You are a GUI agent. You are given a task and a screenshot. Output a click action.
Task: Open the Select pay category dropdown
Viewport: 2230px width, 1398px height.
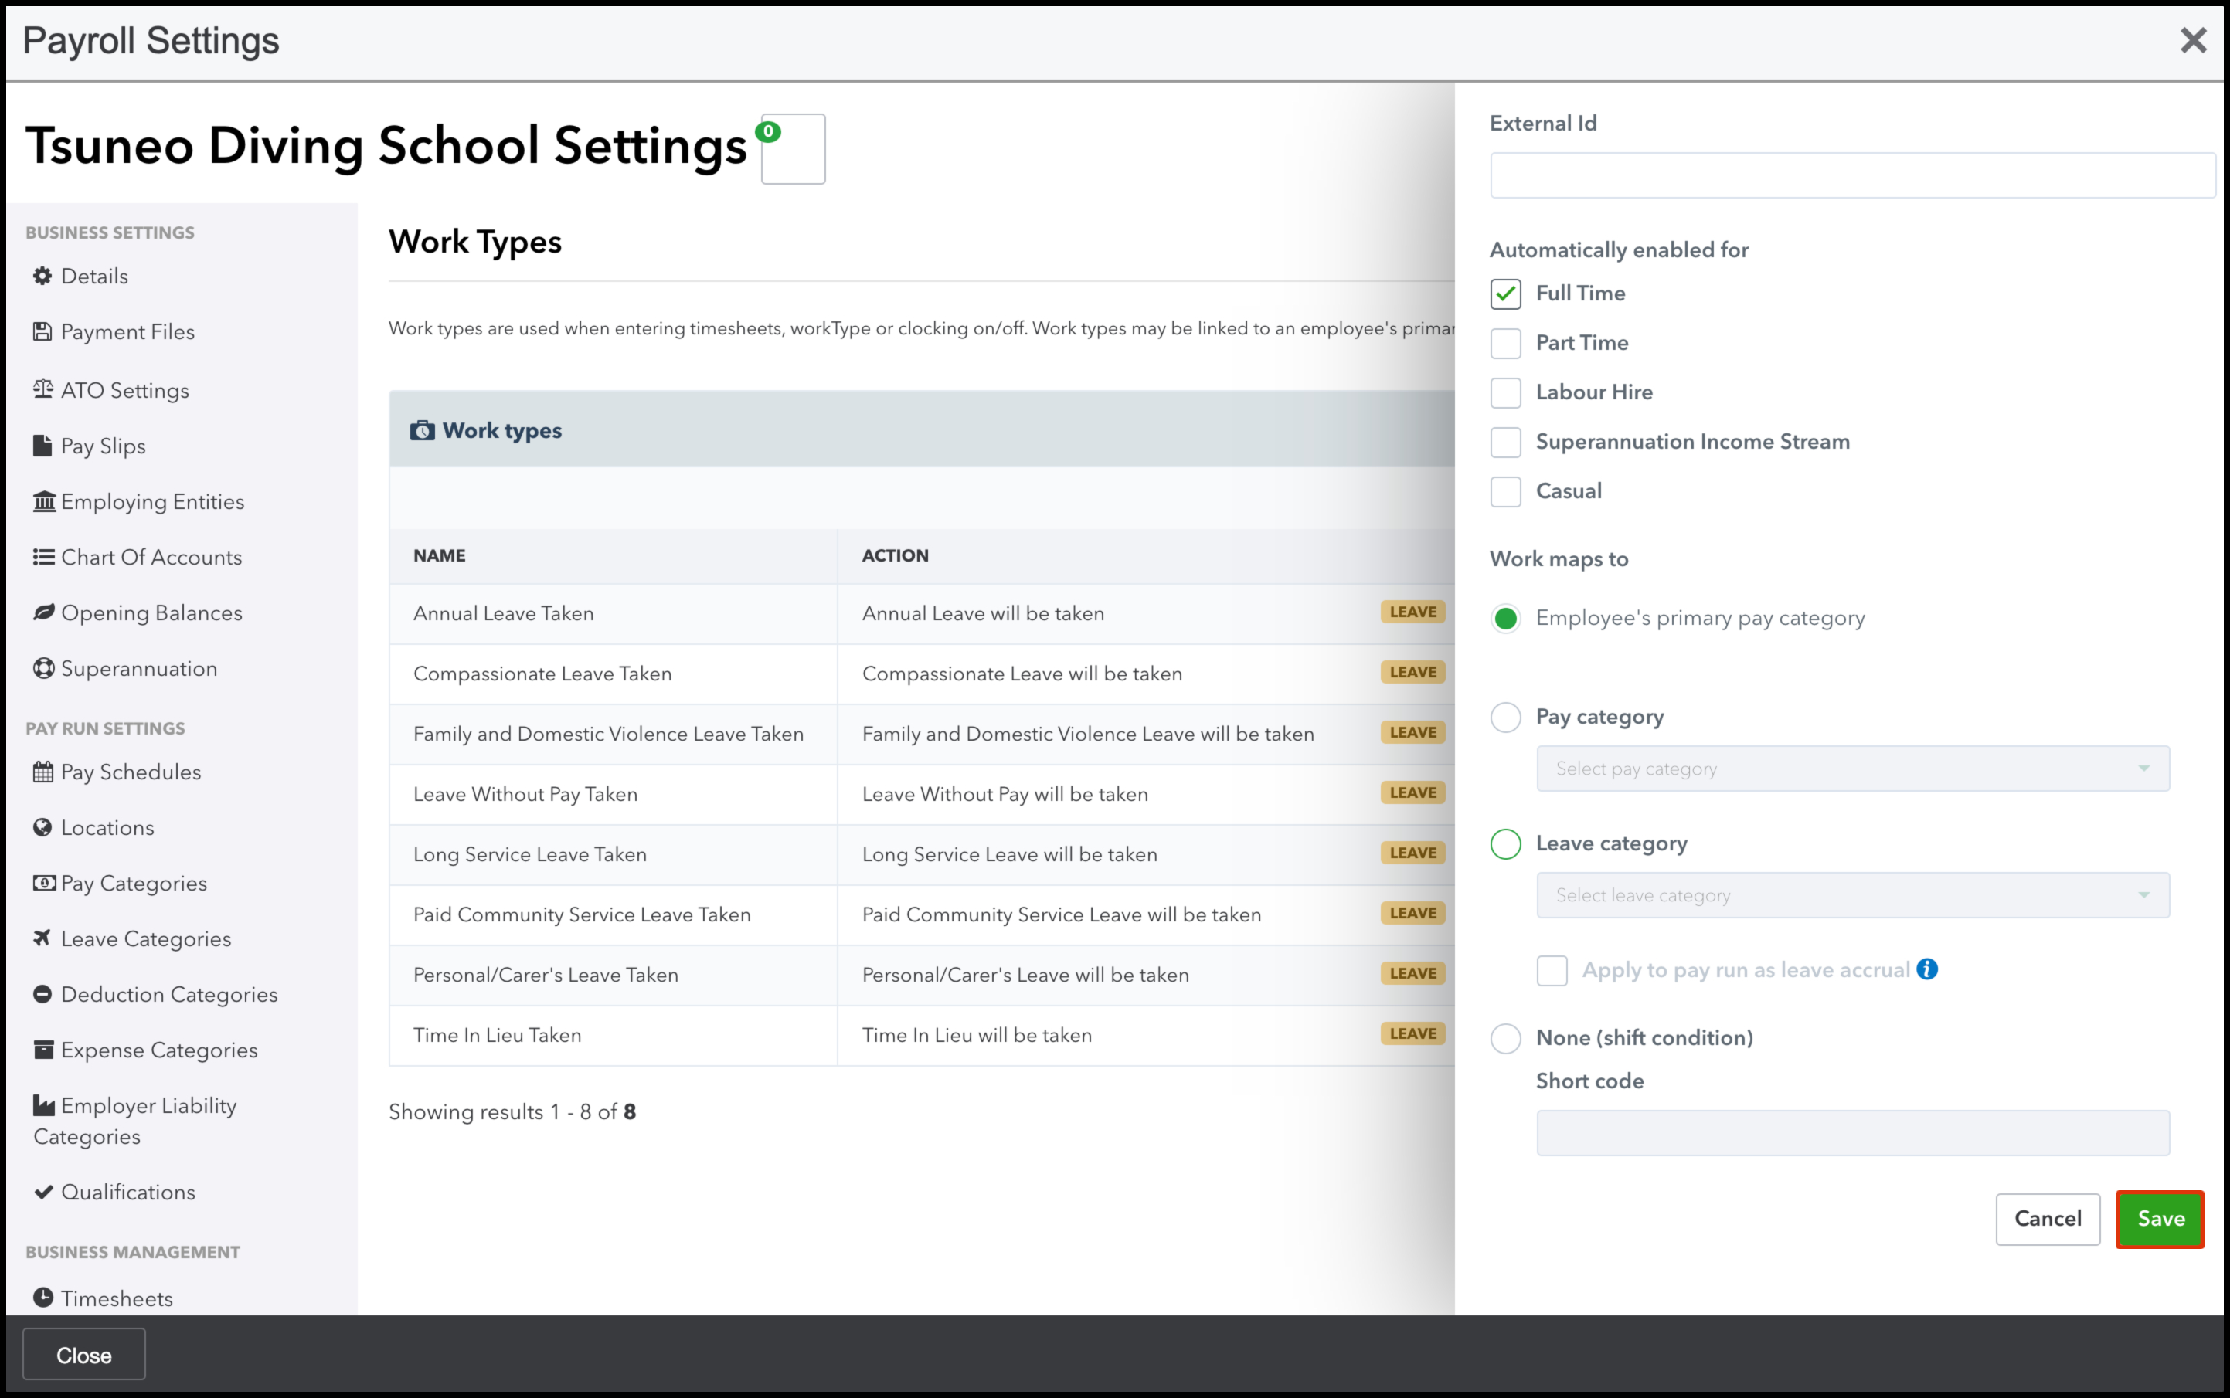click(x=1851, y=769)
